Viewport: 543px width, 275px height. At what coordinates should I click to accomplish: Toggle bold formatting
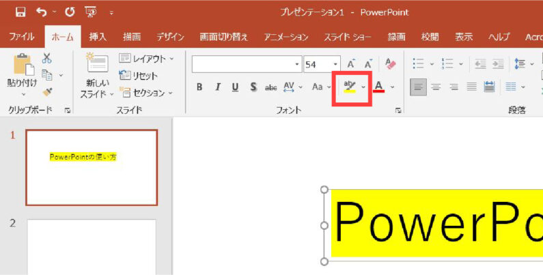pos(199,87)
